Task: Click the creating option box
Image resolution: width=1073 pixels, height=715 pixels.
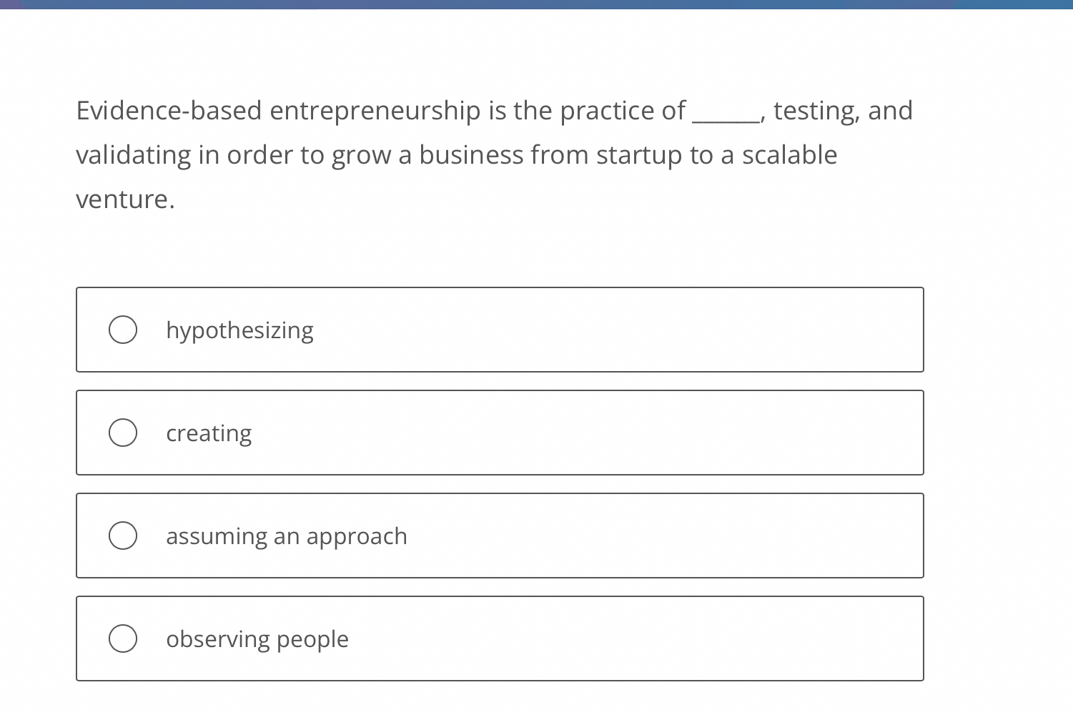Action: click(x=500, y=433)
